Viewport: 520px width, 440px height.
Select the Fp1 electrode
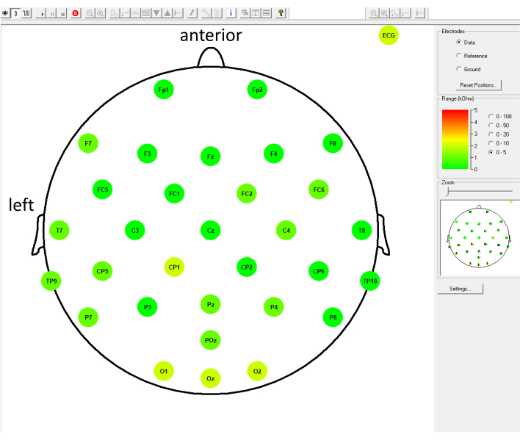[164, 90]
